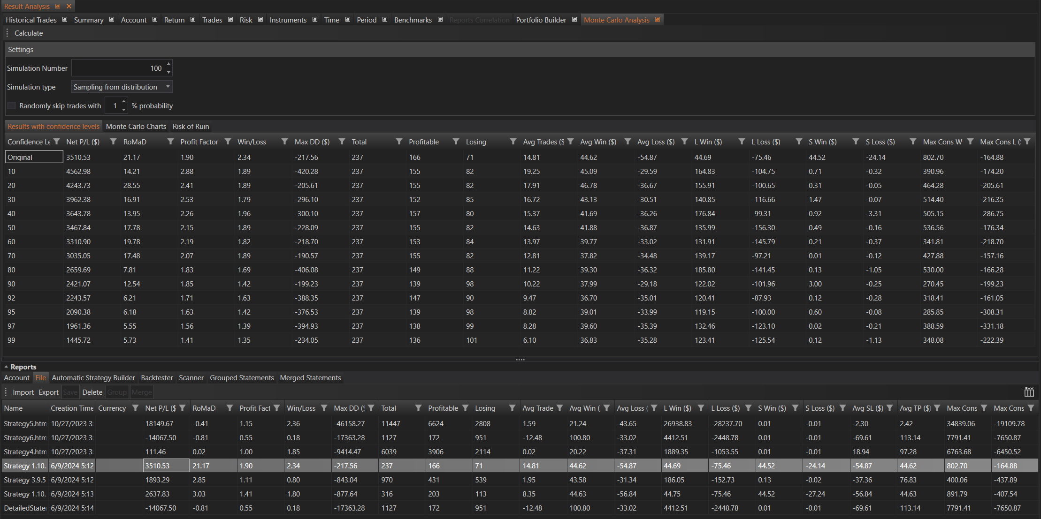Switch to the Monte Carlo Charts tab
The image size is (1041, 519).
pyautogui.click(x=136, y=126)
